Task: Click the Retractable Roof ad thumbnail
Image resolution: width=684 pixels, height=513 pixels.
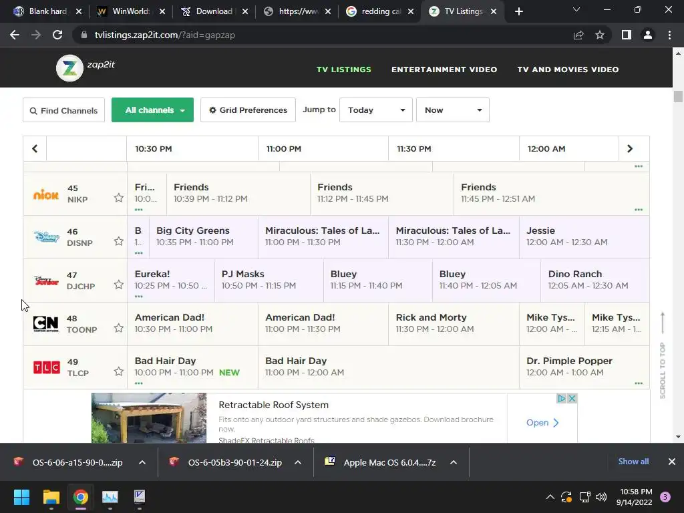Action: point(149,418)
